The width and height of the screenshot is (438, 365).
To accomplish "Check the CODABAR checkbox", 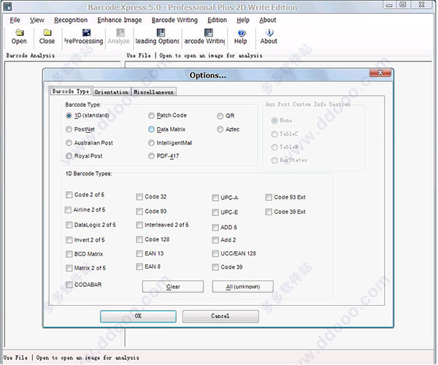I will coord(69,285).
